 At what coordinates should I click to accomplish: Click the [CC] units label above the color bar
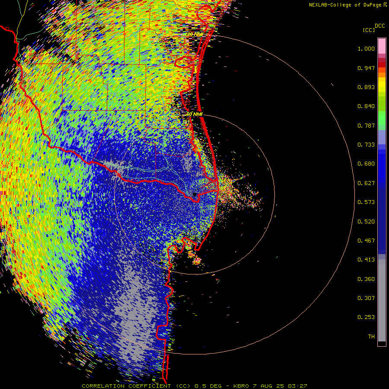(369, 30)
